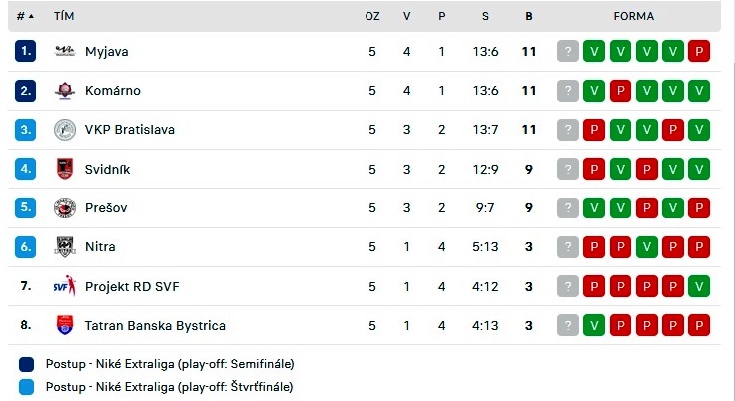Select the Svidník team crest
Image resolution: width=735 pixels, height=401 pixels.
point(65,169)
